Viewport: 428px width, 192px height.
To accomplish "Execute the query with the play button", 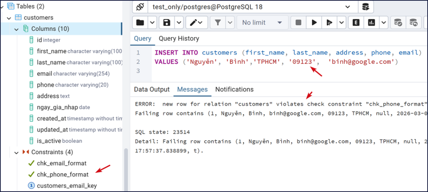I will point(313,22).
